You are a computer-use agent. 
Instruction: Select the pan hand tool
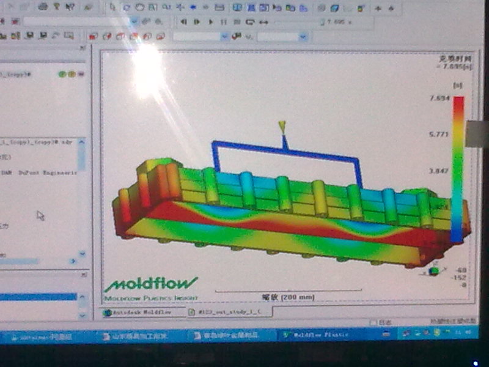139,8
